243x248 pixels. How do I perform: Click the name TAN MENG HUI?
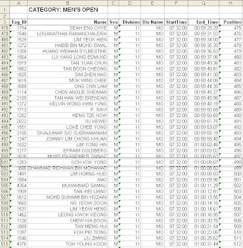[x=91, y=226]
